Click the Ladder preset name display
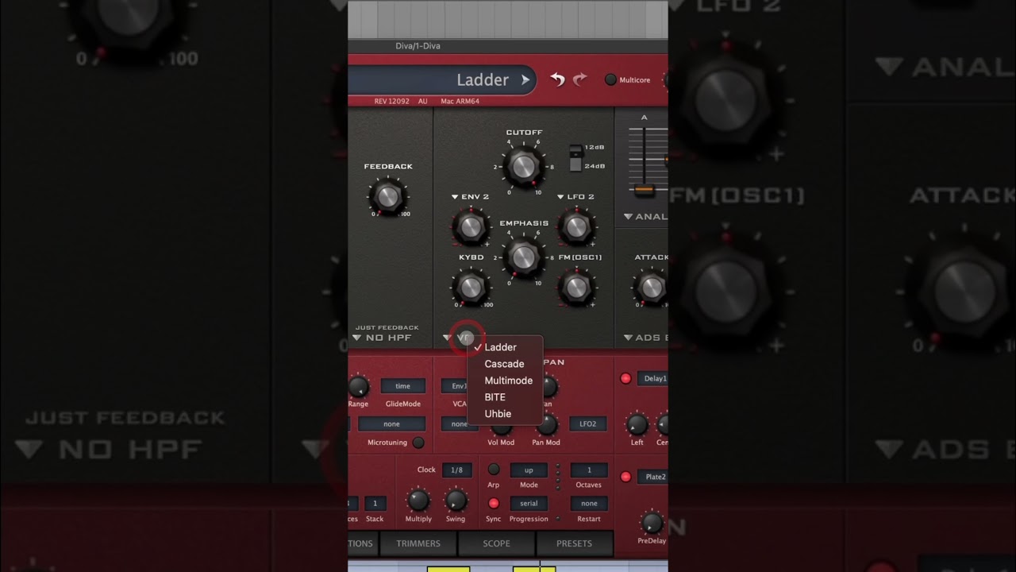Screen dimensions: 1016x572 pos(442,79)
